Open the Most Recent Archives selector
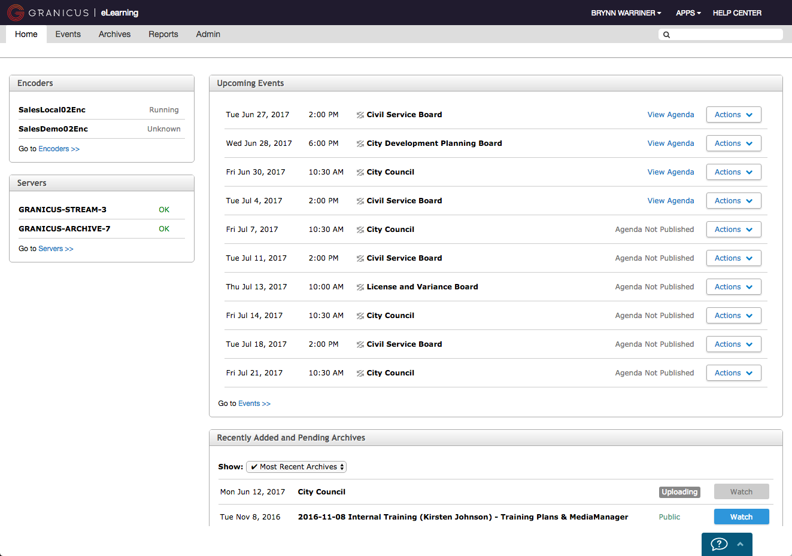The image size is (792, 556). (x=296, y=467)
